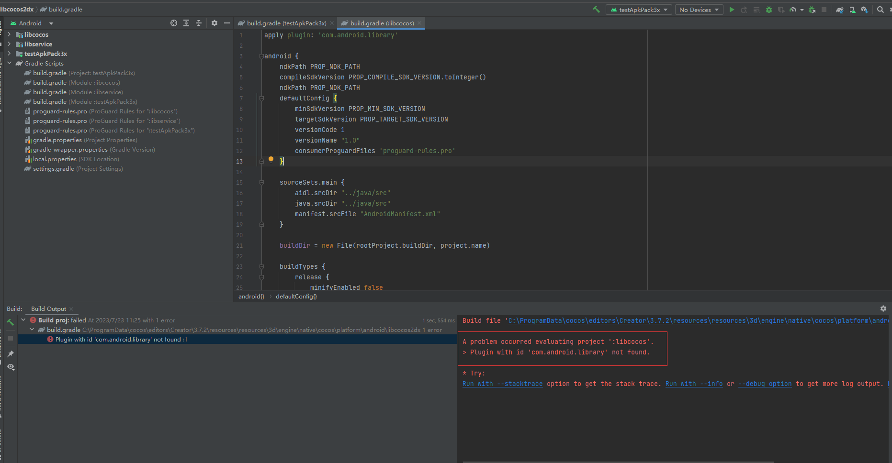Restart the build with the green hammer
The width and height of the screenshot is (892, 463).
tap(11, 322)
